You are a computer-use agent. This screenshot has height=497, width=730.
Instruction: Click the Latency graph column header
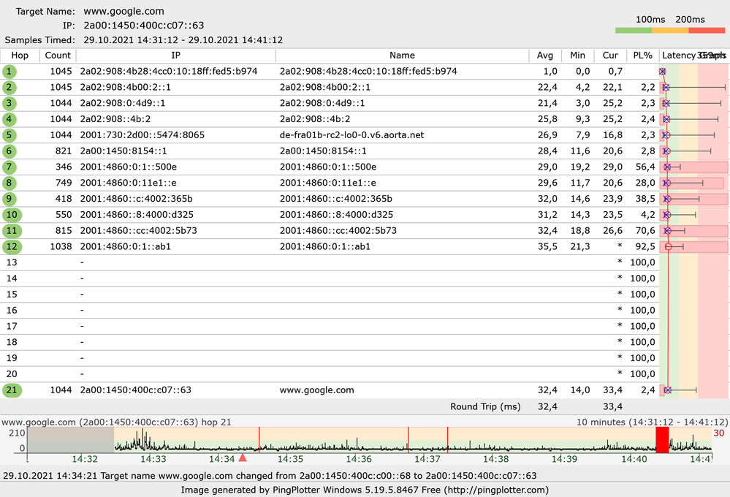tap(694, 56)
